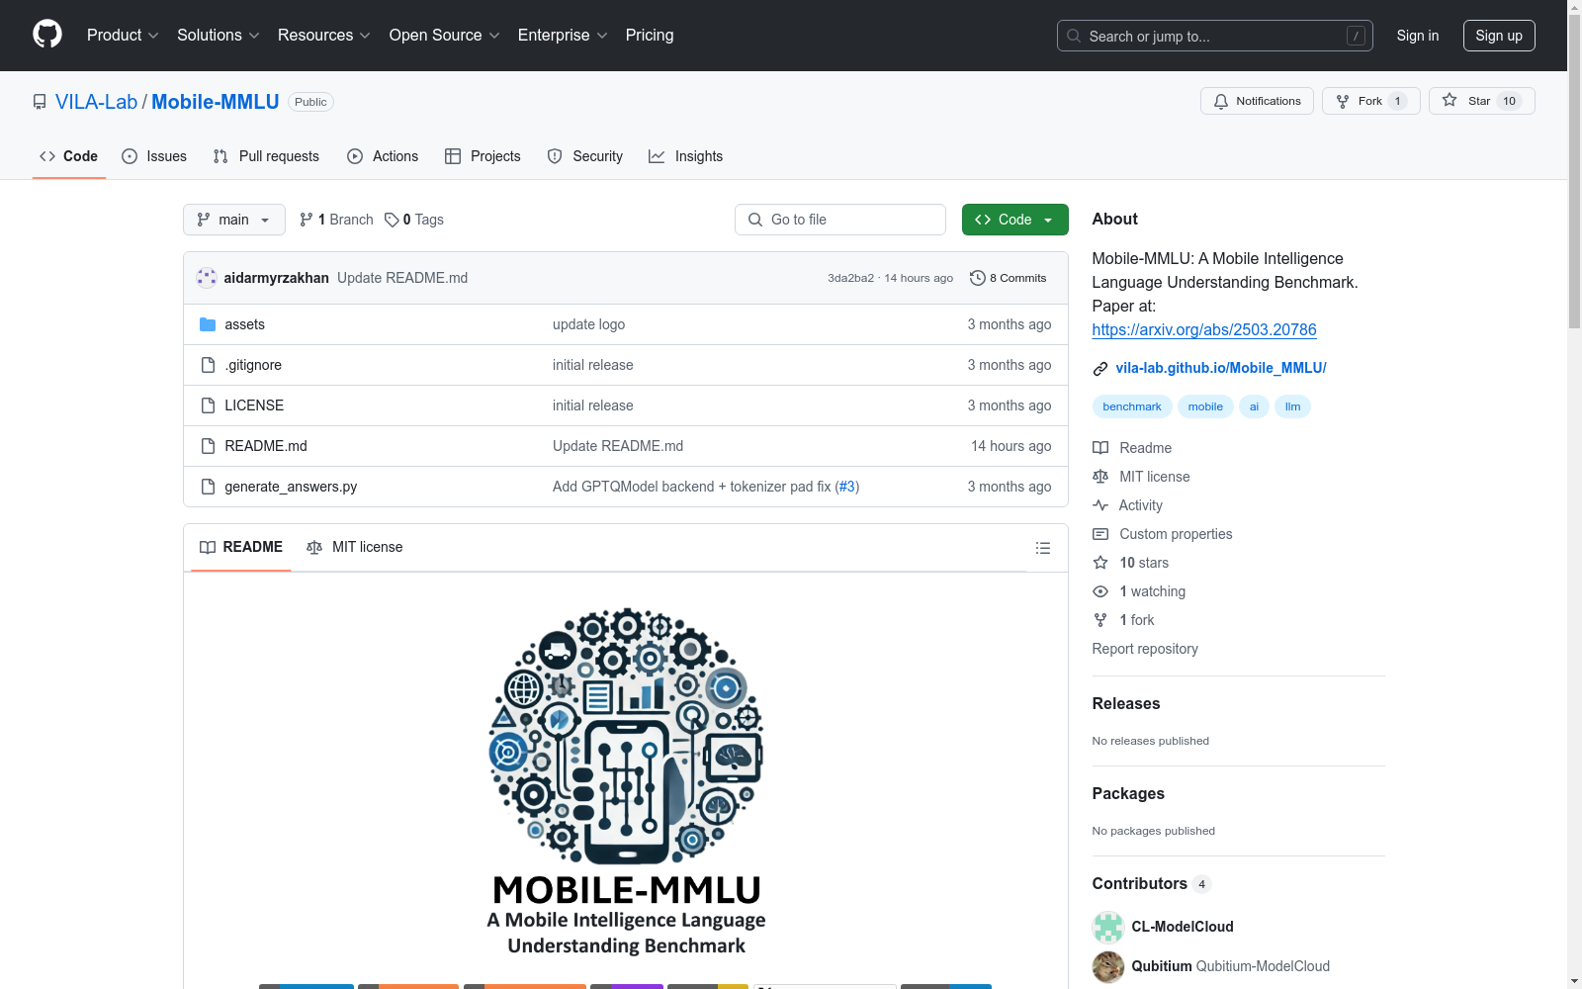Open the Actions tab

[x=383, y=156]
